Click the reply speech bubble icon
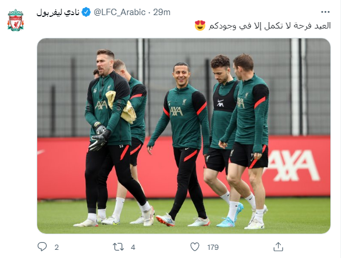The image size is (342, 258). click(x=42, y=246)
